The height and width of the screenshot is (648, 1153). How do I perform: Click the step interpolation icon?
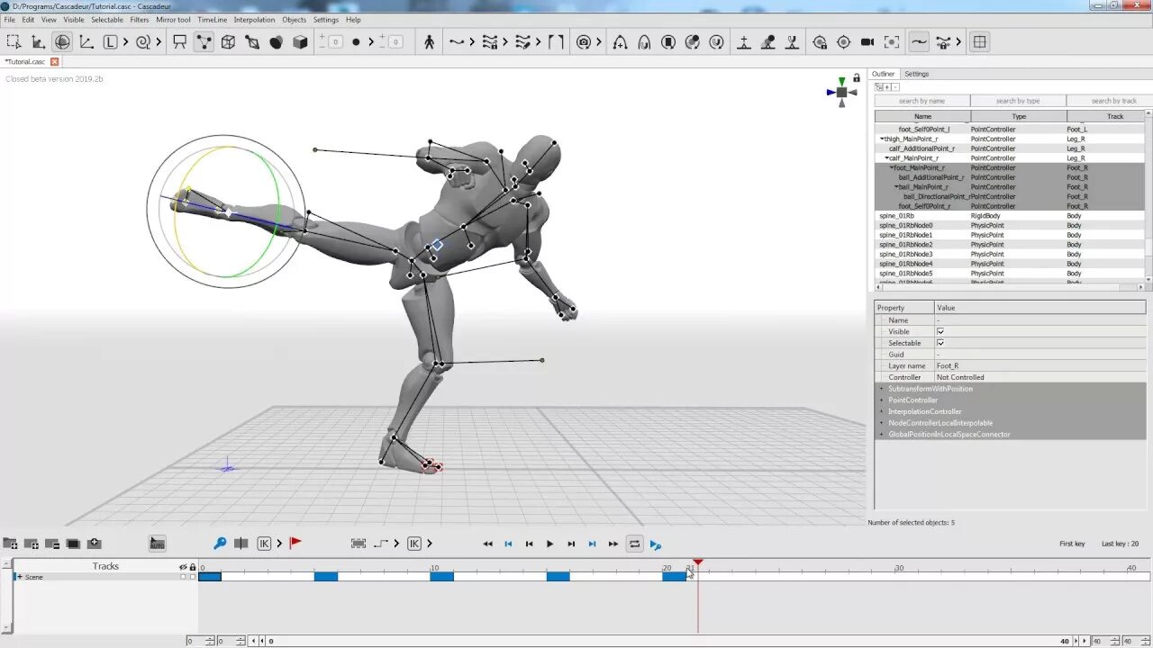(381, 544)
